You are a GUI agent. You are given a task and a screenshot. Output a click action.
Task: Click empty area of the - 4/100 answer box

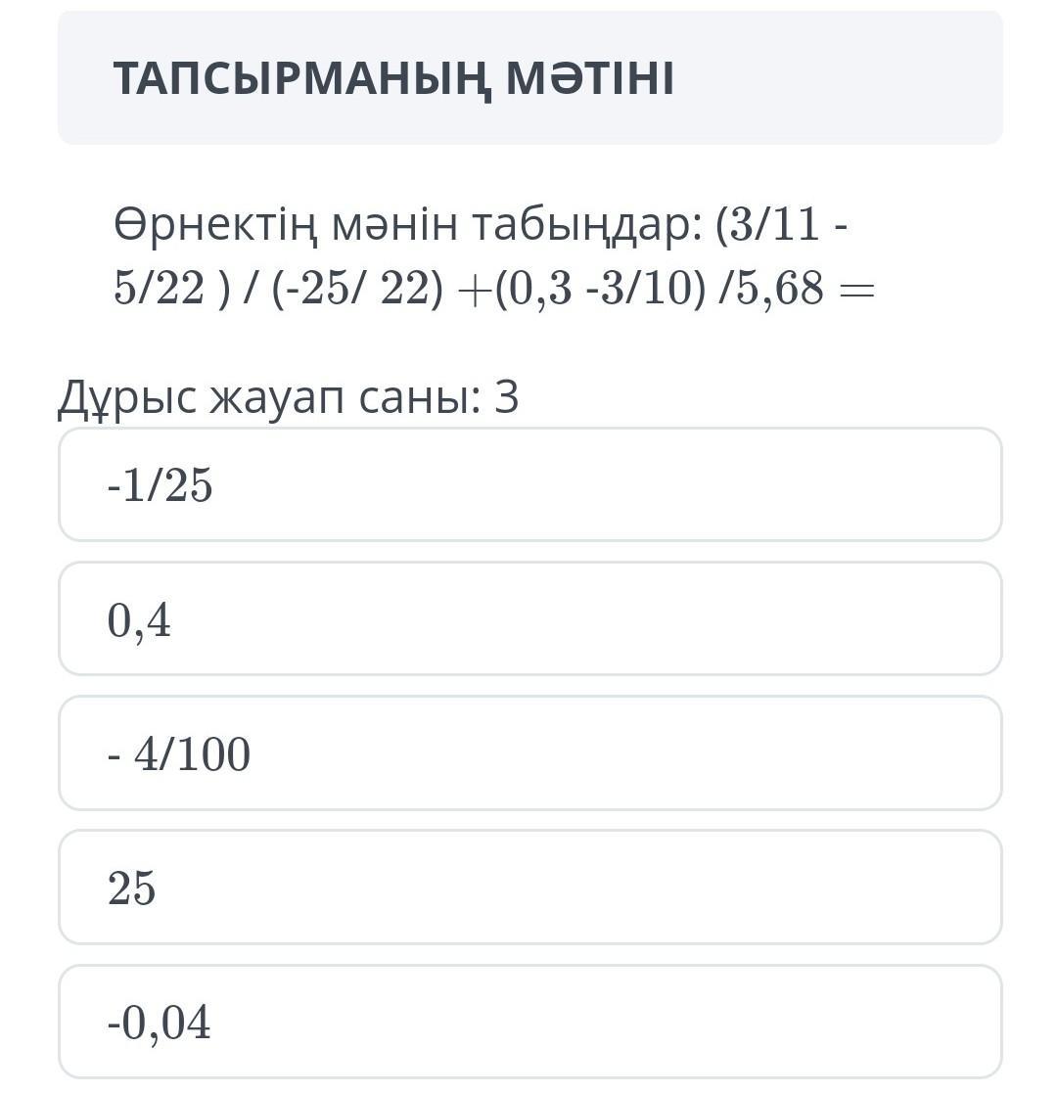pyautogui.click(x=627, y=752)
